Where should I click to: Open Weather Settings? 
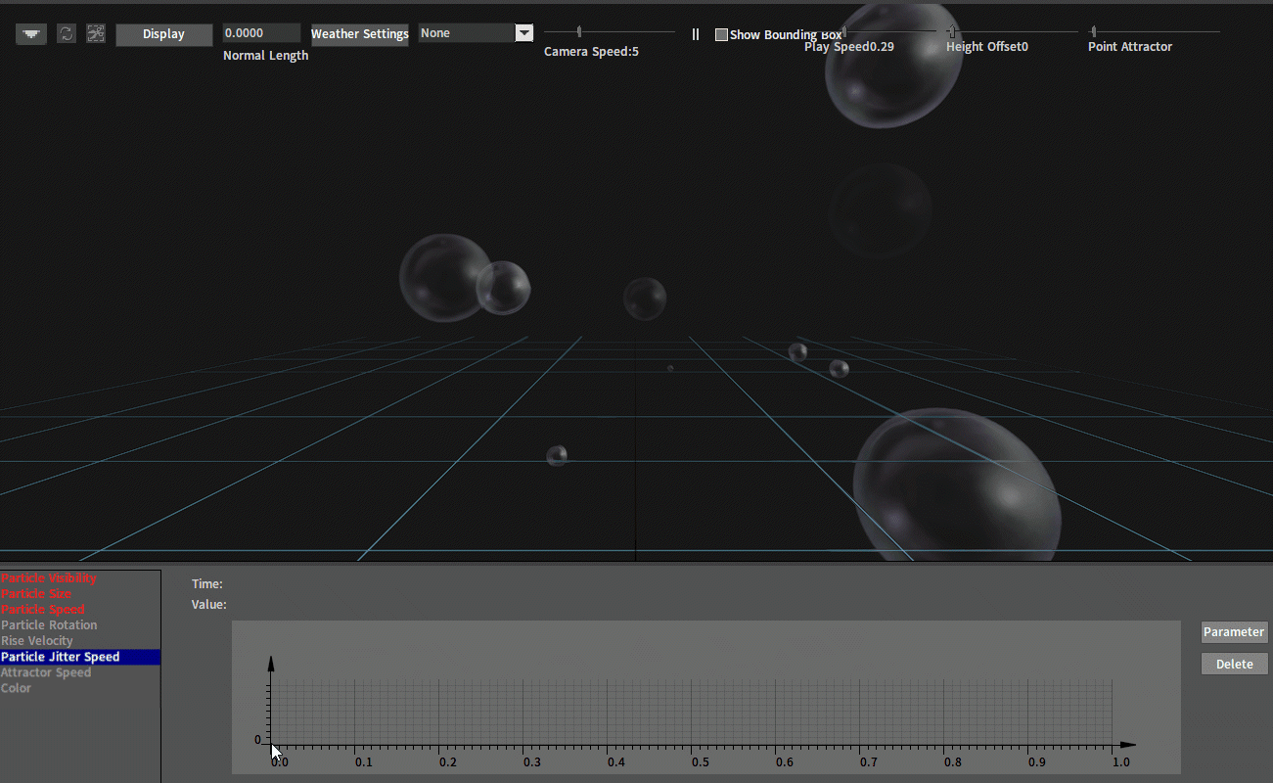click(x=360, y=34)
